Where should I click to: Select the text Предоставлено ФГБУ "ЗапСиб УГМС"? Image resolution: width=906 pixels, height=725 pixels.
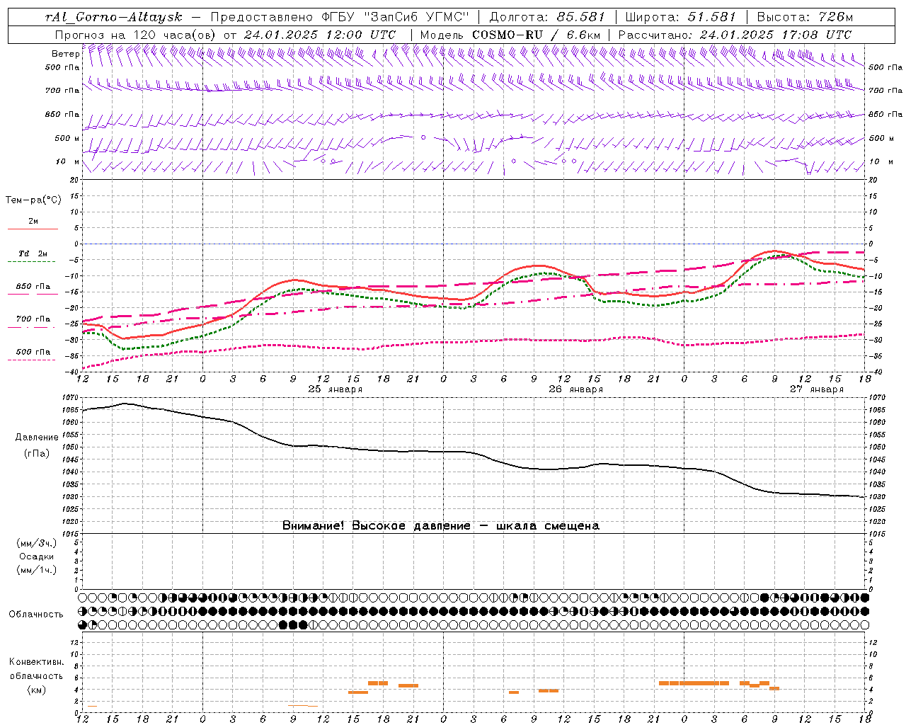[x=340, y=17]
